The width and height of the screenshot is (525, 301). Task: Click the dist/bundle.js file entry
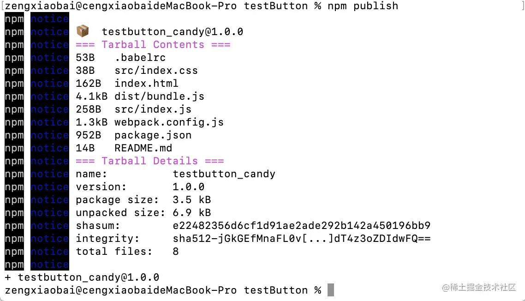click(159, 96)
